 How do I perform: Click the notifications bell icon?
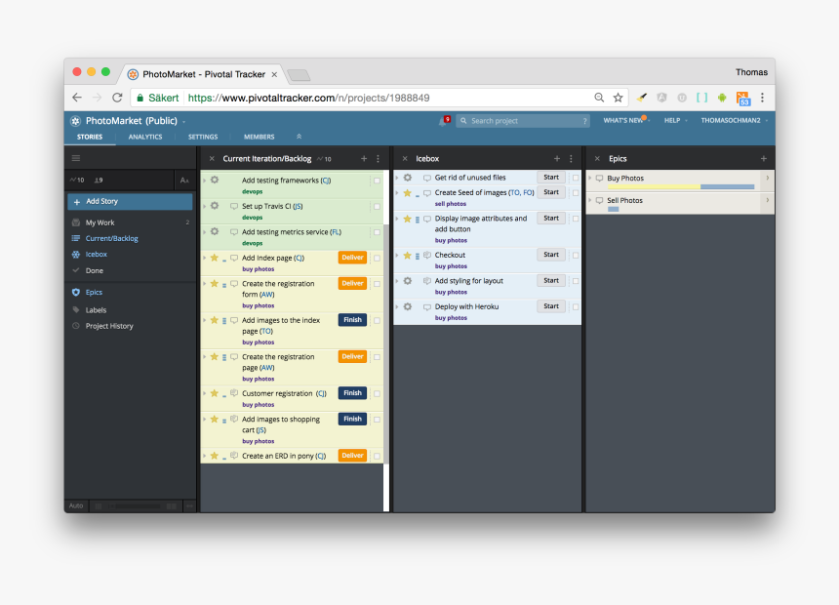pos(443,121)
